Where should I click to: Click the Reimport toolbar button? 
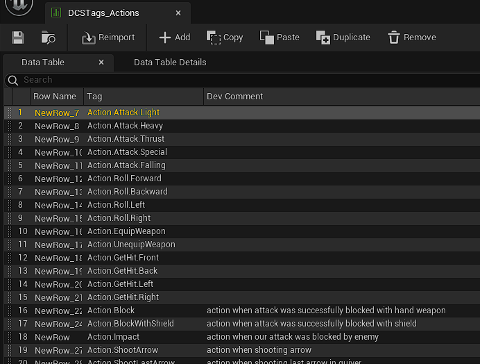click(x=108, y=38)
